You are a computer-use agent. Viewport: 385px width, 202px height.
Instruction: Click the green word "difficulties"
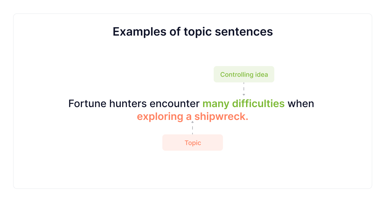[258, 104]
